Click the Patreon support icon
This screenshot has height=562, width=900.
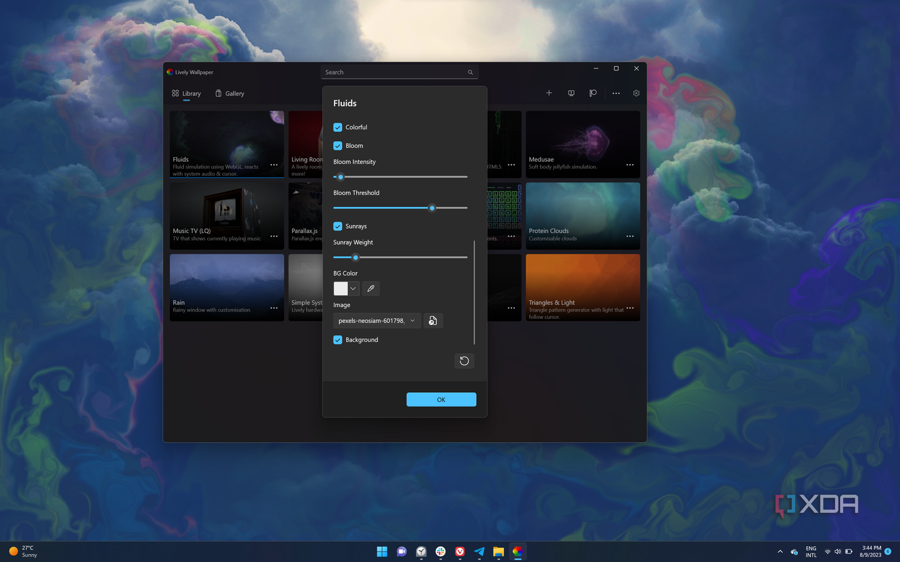[593, 93]
